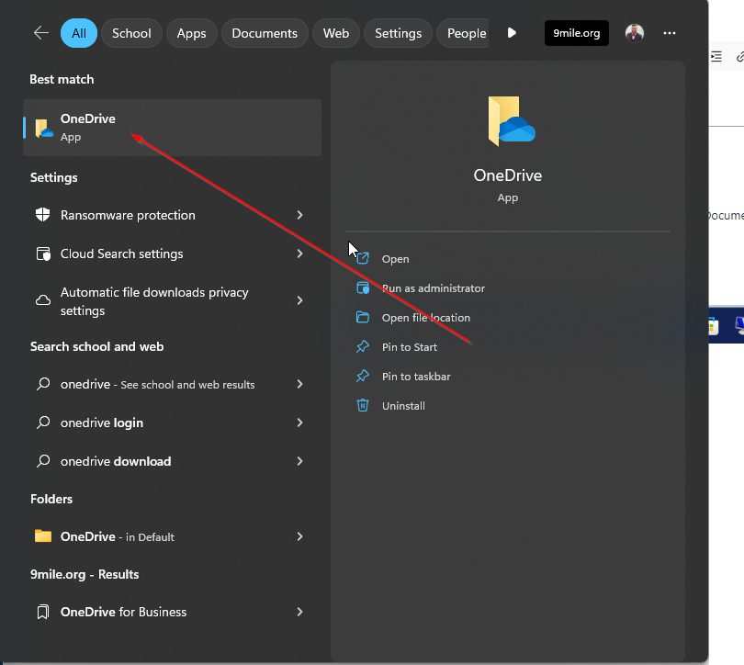Choose Pin to taskbar

tap(416, 377)
